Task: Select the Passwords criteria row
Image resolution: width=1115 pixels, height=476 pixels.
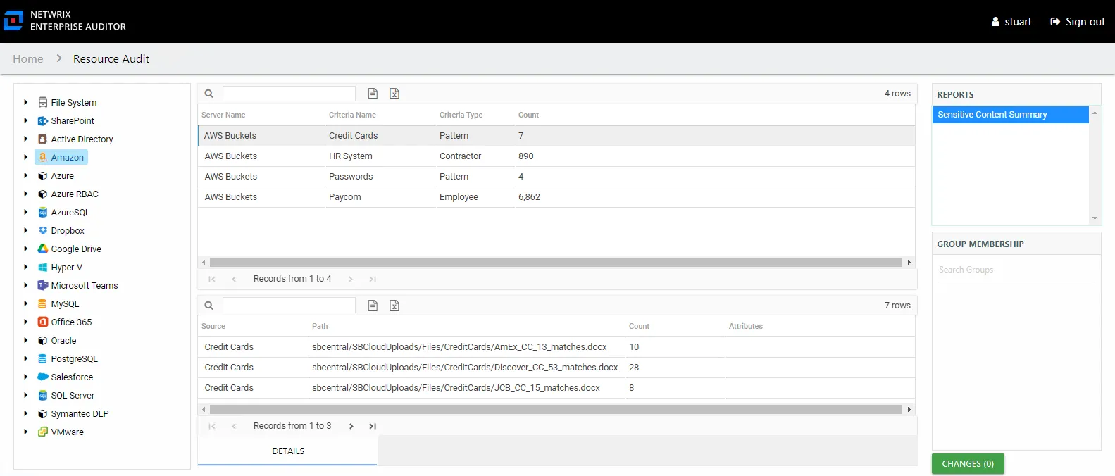Action: 556,177
